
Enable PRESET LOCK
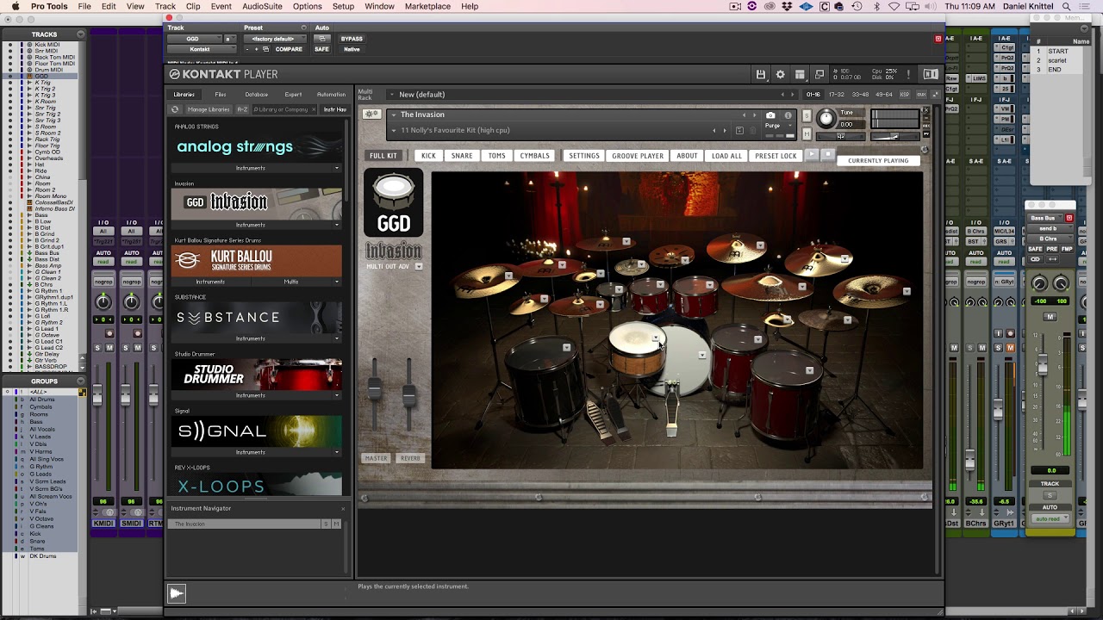(776, 156)
